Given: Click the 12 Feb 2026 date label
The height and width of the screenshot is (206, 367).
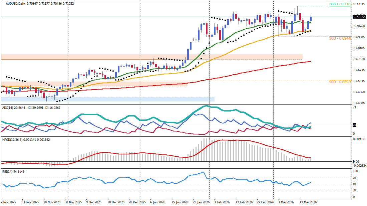Looking at the screenshot, I should tap(244, 202).
